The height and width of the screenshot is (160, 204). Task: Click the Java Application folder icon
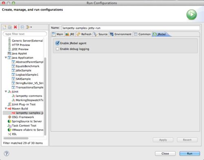click(9, 58)
